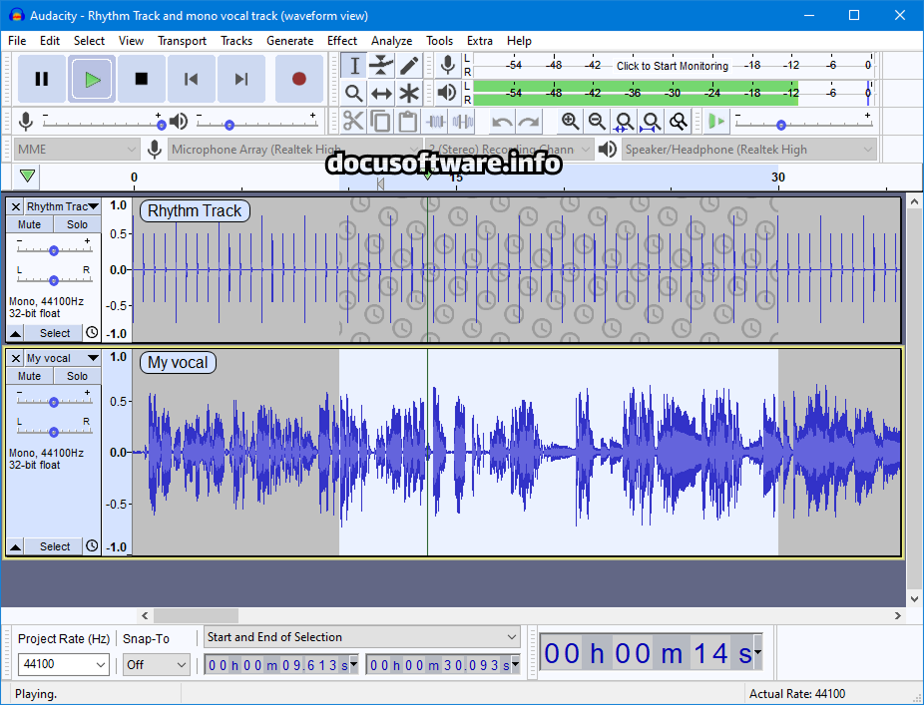Start recording with the red Record button

tap(298, 79)
